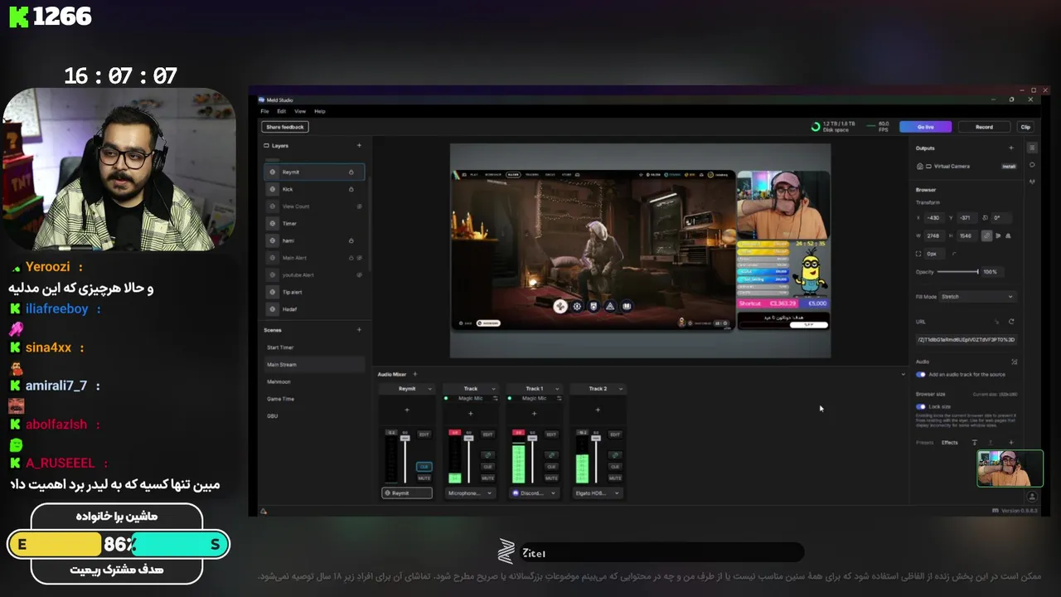Open the Reymit channel header dropdown
1061x597 pixels.
coord(429,389)
